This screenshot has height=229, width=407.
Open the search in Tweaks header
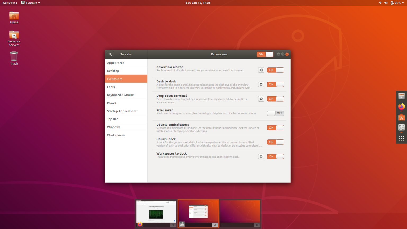(110, 54)
